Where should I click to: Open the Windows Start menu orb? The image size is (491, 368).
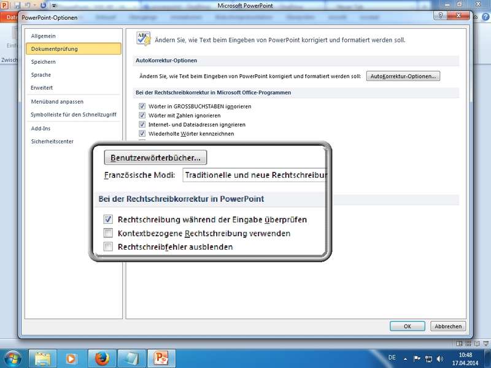point(13,358)
